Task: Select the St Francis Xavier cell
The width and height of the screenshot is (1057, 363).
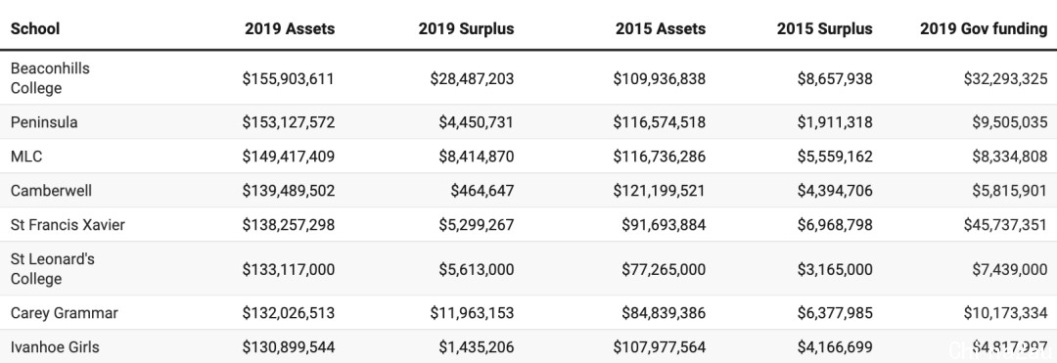Action: click(68, 225)
